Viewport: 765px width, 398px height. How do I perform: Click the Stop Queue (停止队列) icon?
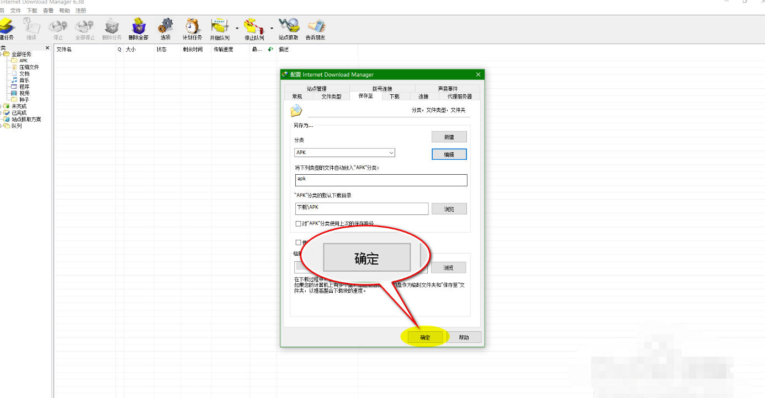pyautogui.click(x=254, y=29)
